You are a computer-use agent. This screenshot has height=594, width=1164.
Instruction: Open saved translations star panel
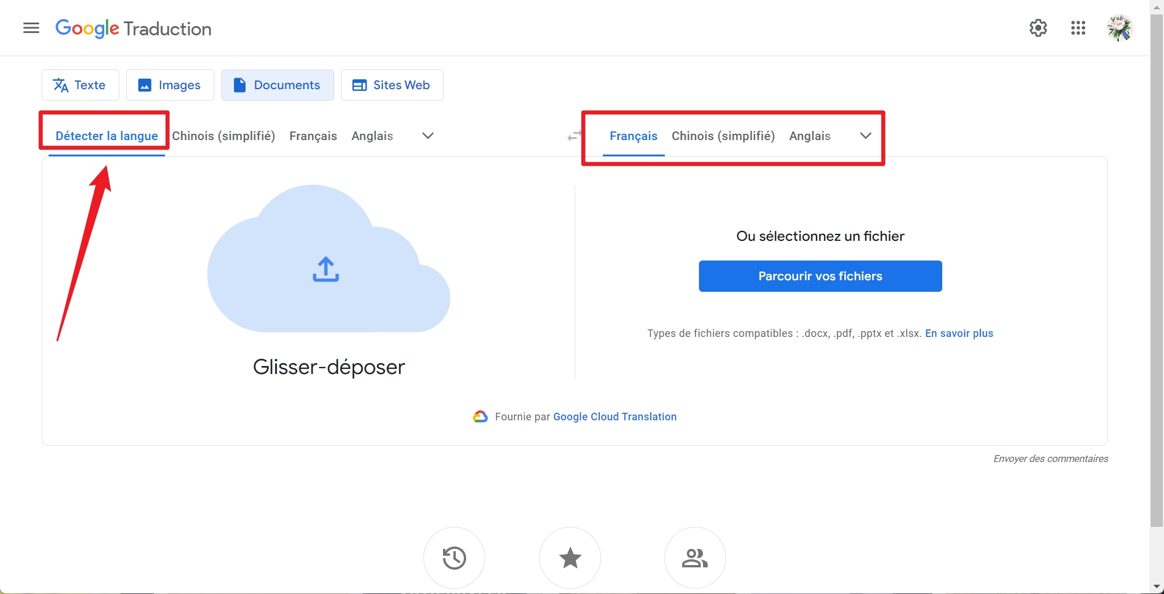point(570,557)
